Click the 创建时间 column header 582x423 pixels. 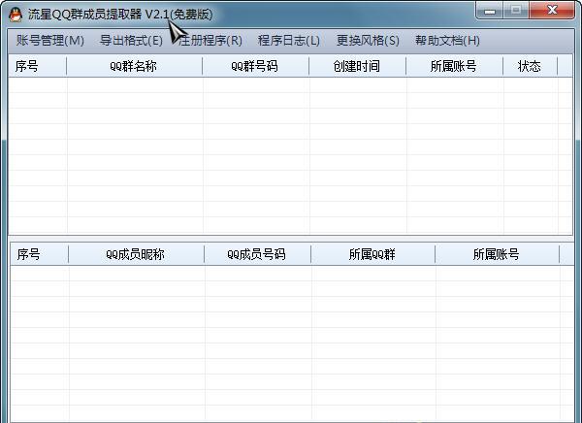(x=357, y=67)
